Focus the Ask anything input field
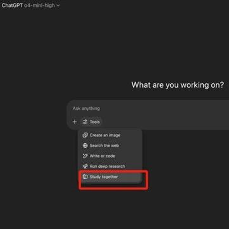The image size is (229, 229). [148, 109]
